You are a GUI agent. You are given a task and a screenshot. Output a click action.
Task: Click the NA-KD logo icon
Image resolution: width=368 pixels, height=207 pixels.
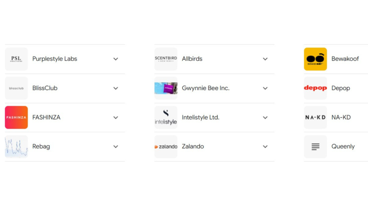pos(315,118)
